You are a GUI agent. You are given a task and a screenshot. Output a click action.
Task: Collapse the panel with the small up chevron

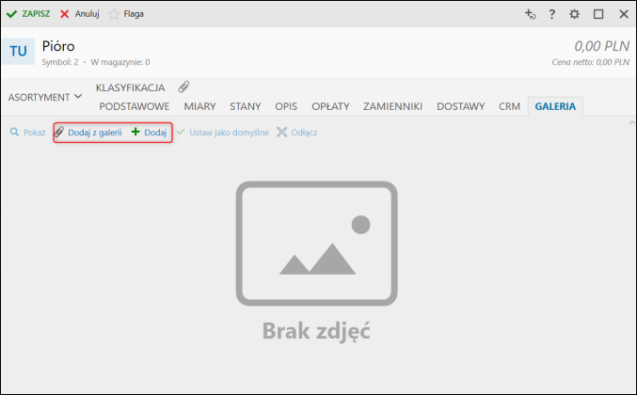click(631, 122)
